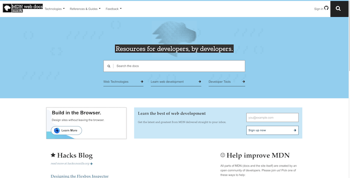This screenshot has width=350, height=178.
Task: Open Designing the Flexbox Inspector article
Action: 80,176
